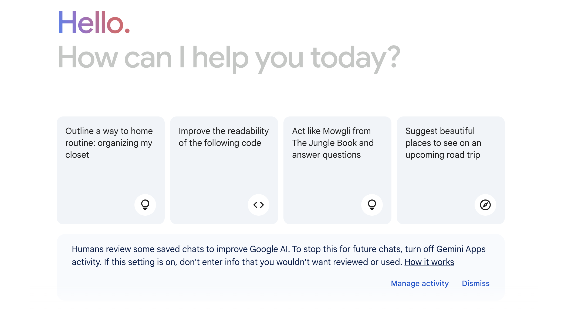
Task: Click the word "closet" in the first card
Action: tap(77, 155)
